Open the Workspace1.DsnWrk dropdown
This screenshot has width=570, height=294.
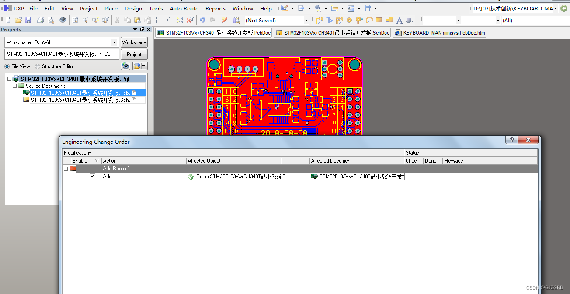(x=113, y=42)
